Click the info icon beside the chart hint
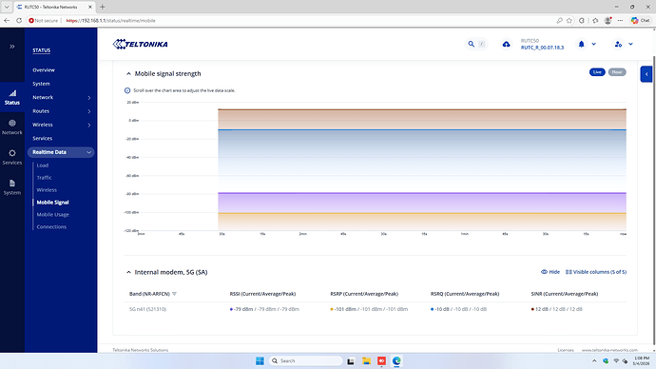Image resolution: width=656 pixels, height=369 pixels. pos(127,90)
